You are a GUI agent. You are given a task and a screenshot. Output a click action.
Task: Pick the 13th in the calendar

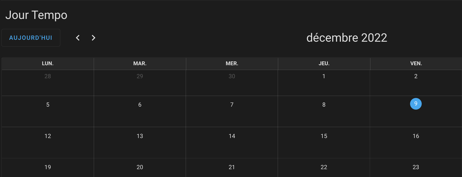(140, 136)
